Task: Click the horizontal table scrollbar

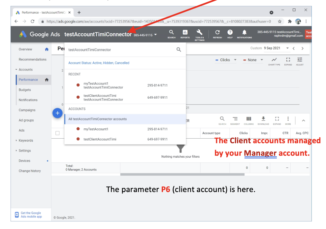Action: pos(182,174)
